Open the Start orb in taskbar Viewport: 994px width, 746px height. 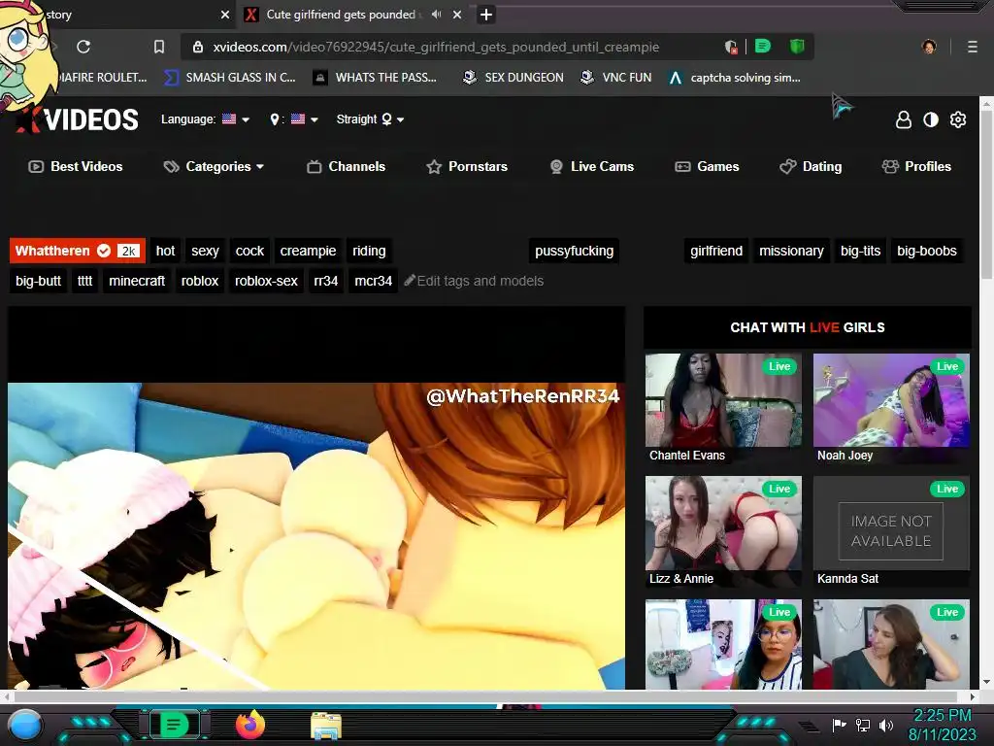pos(25,725)
